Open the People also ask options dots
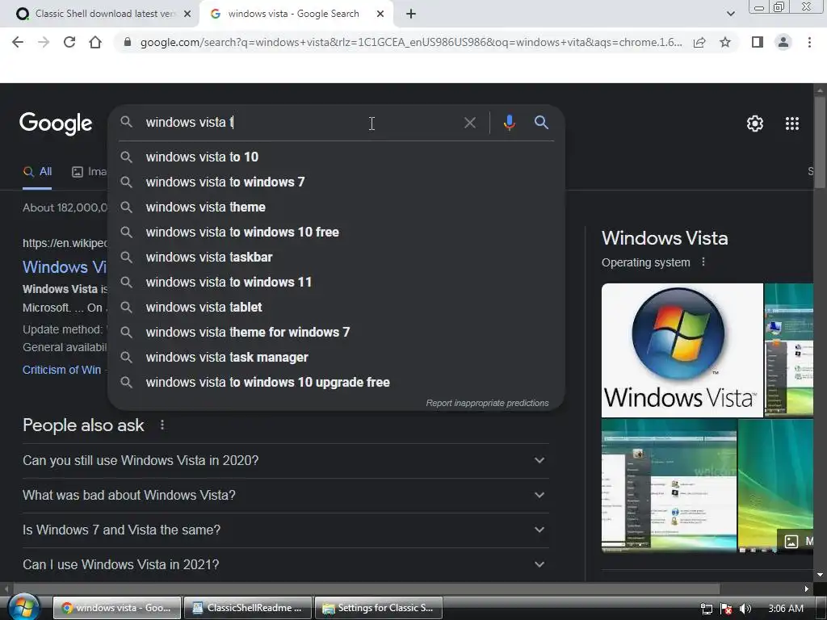 click(x=162, y=425)
